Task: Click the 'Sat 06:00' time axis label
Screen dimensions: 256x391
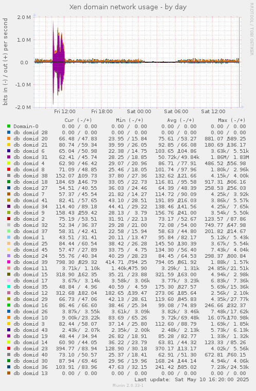Action: [176, 112]
